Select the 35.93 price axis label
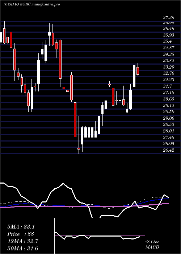Screen dimensions: 181x254 pos(169,35)
